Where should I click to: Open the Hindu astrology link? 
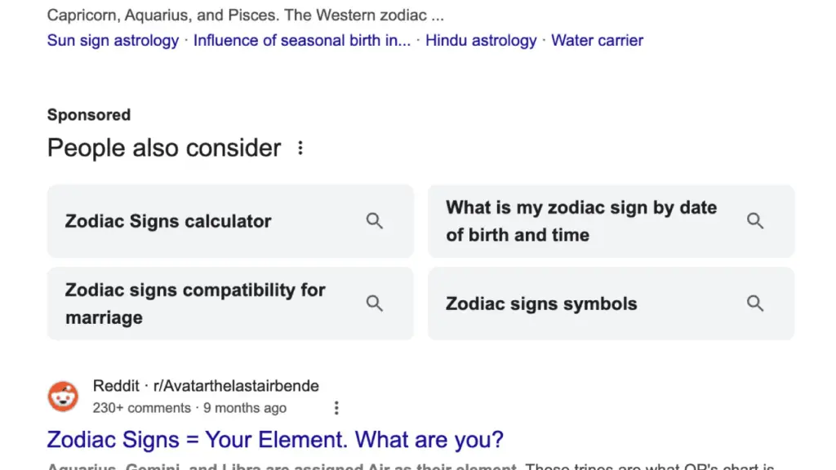click(481, 40)
